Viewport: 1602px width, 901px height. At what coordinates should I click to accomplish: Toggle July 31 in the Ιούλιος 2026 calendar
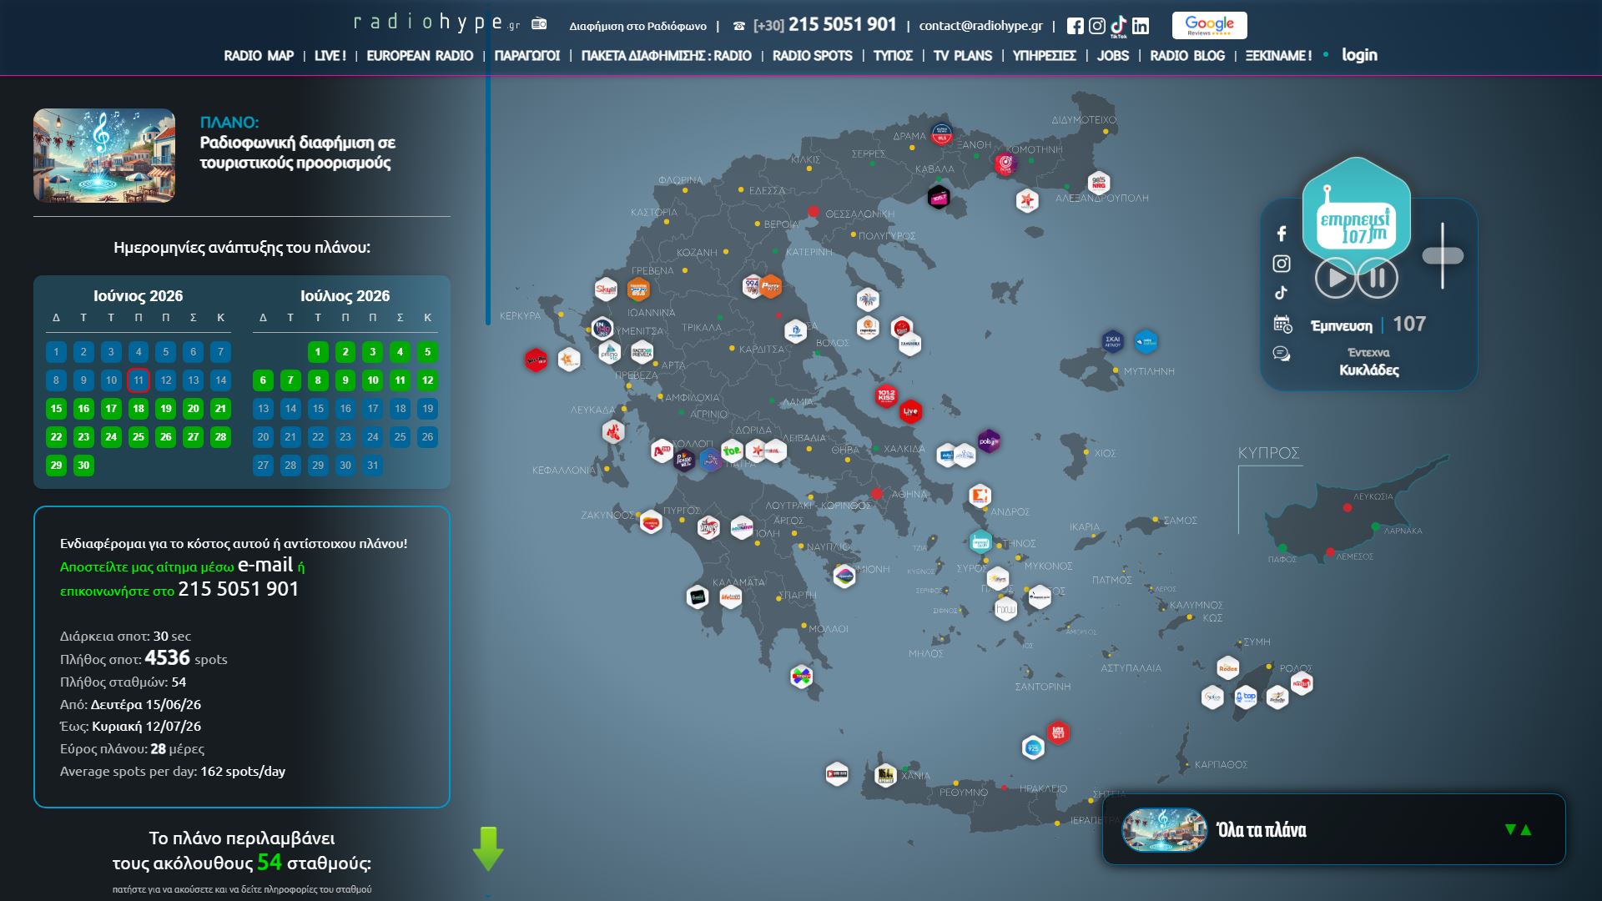pos(373,466)
